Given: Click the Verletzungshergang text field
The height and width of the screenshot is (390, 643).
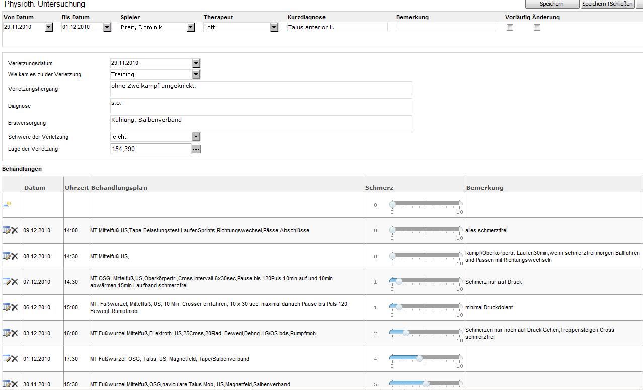Looking at the screenshot, I should pos(261,89).
